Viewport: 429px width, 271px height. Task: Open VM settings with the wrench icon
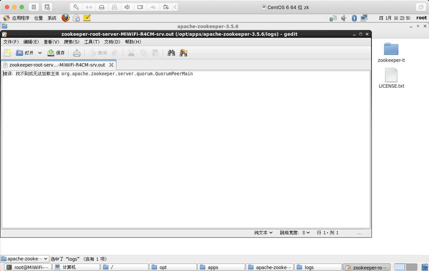tap(76, 7)
